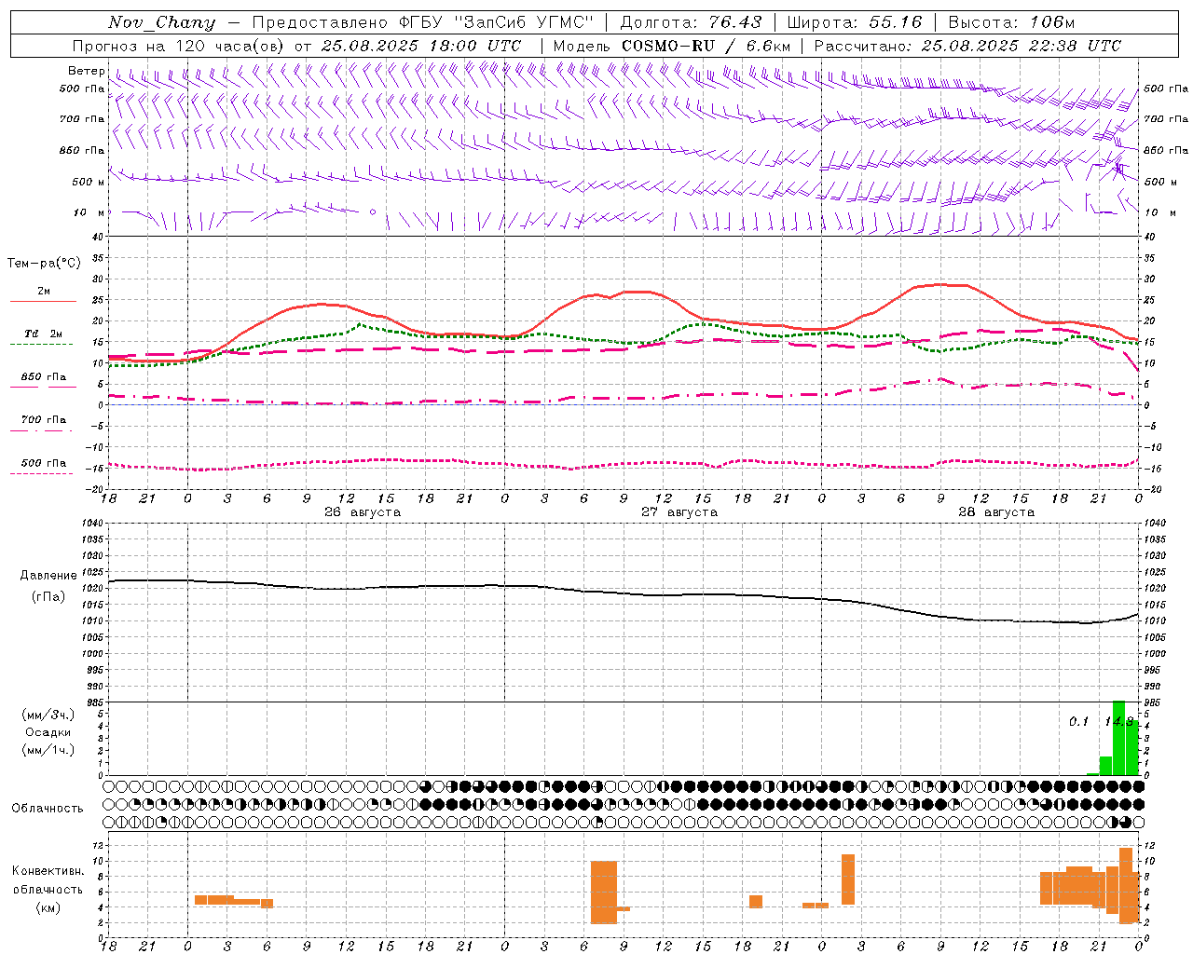Screen dimensions: 1193x954
Task: Click '500 гПа' dotted legend in temperature panel
Action: coord(44,463)
